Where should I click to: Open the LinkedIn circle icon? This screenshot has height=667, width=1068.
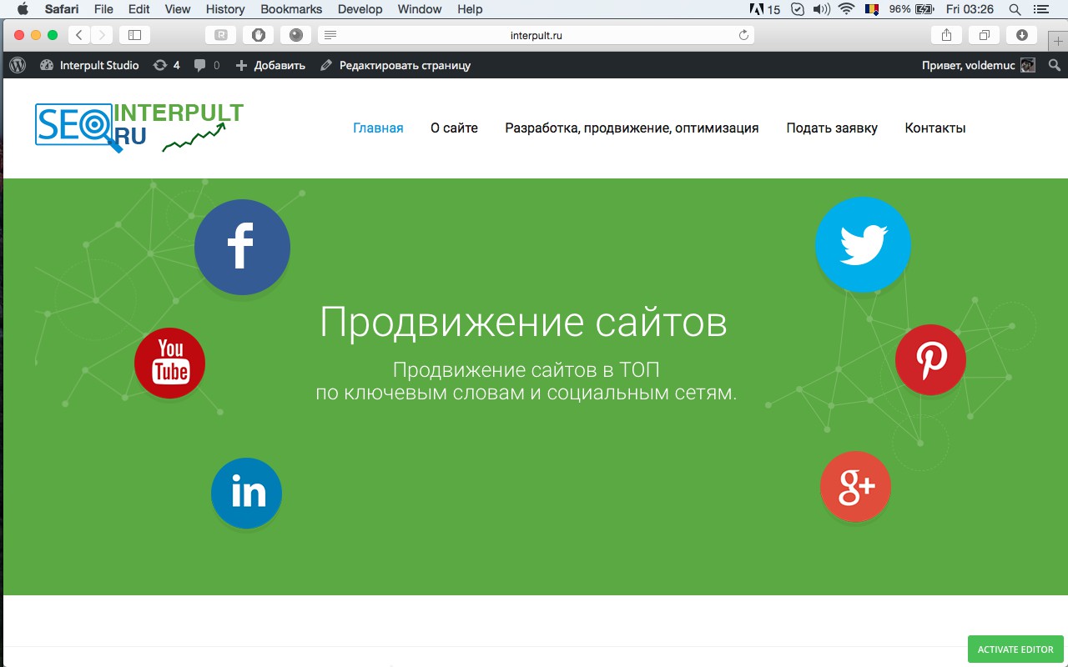click(247, 493)
